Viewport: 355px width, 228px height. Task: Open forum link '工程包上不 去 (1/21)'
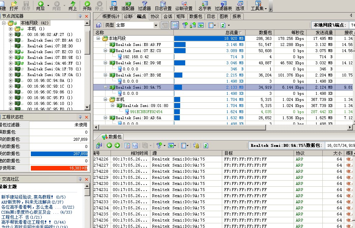(x=22, y=217)
